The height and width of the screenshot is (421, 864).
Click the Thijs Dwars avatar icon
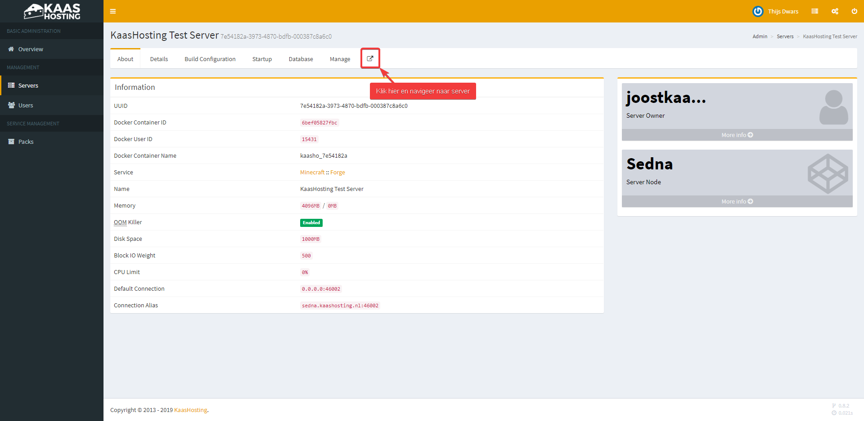click(758, 11)
